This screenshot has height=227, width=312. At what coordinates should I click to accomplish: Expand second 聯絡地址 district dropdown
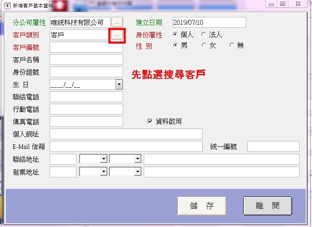137,159
